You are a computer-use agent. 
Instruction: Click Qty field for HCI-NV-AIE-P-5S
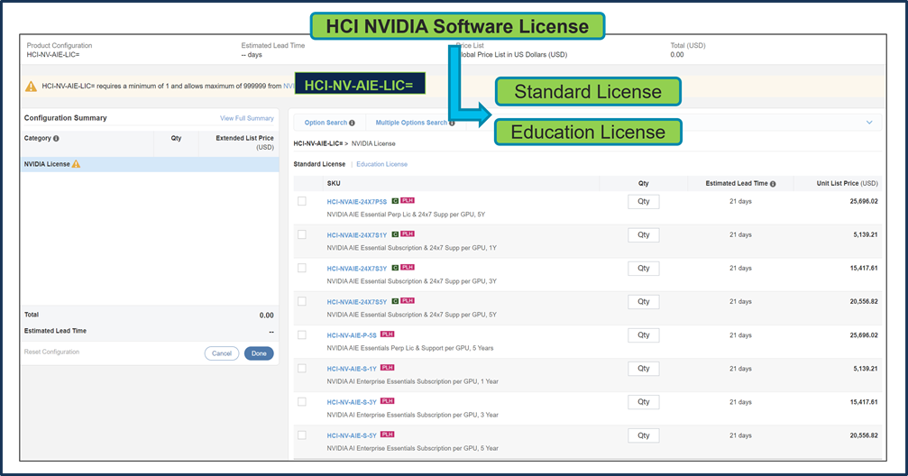click(644, 335)
